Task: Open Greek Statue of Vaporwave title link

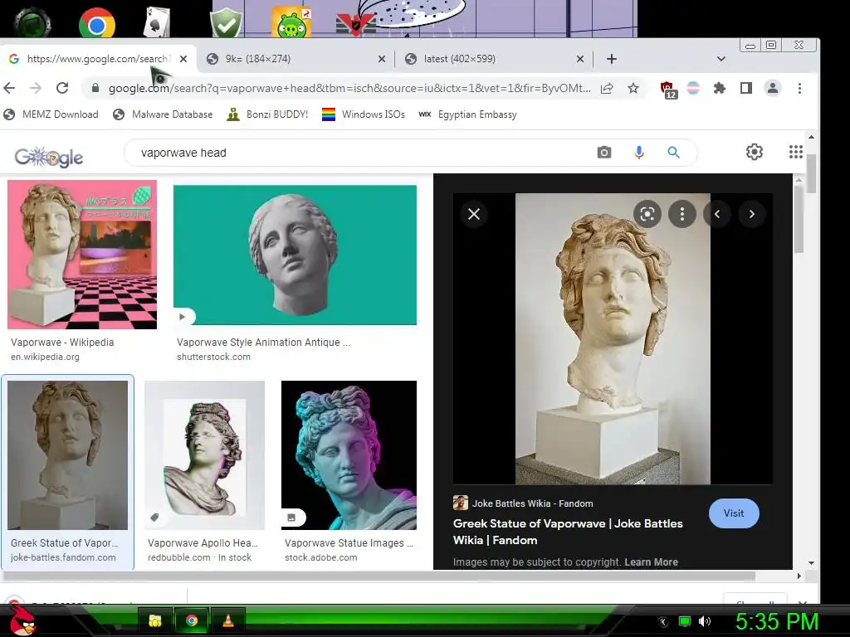Action: 568,532
